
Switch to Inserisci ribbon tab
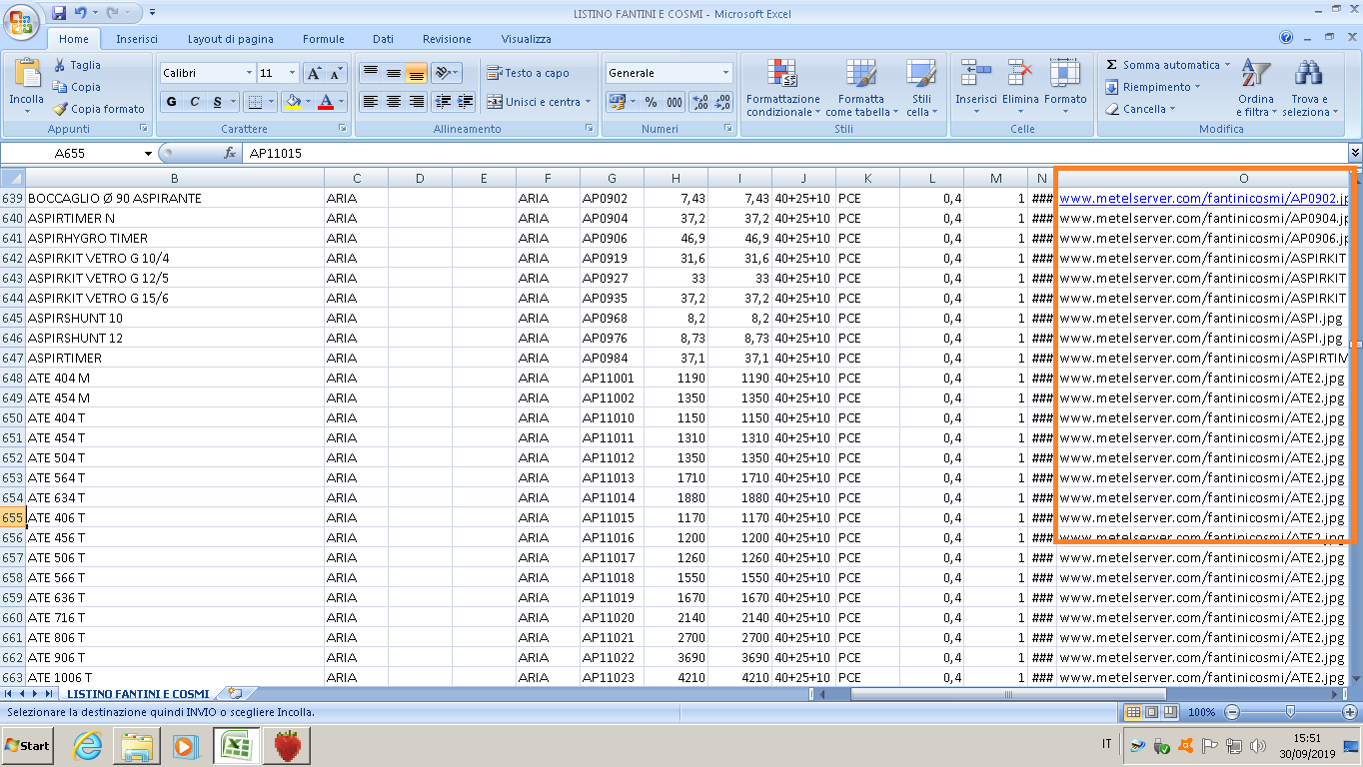point(137,39)
